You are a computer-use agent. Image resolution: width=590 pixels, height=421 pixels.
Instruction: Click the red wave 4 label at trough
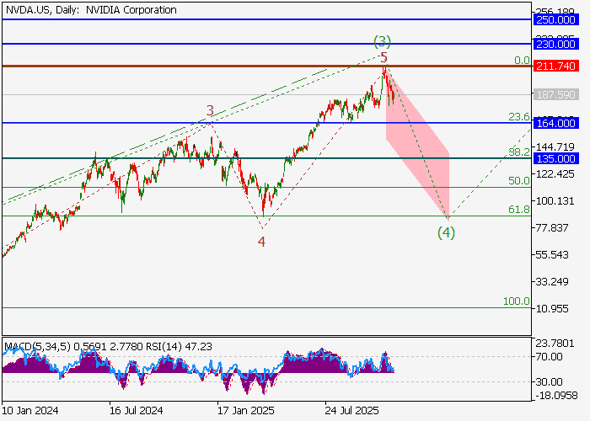(x=261, y=242)
